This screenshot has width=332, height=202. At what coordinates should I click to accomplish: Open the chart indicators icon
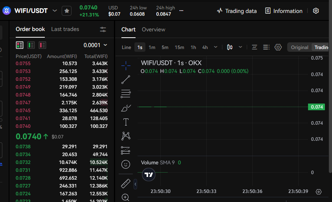(x=255, y=47)
